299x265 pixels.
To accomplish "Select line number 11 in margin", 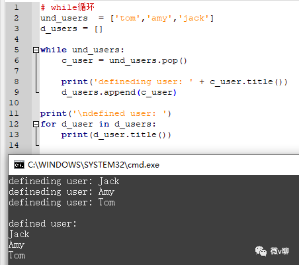I will [x=14, y=113].
